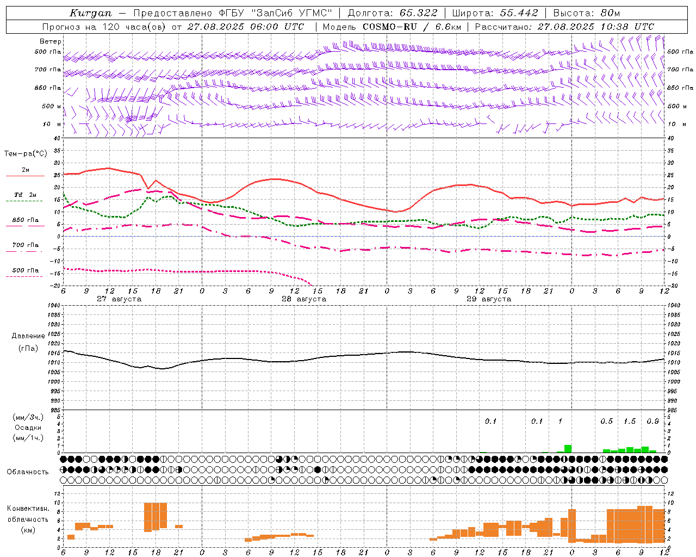The height and width of the screenshot is (557, 696).
Task: Select the Тем-ра(°C) axis label
Action: coord(26,154)
